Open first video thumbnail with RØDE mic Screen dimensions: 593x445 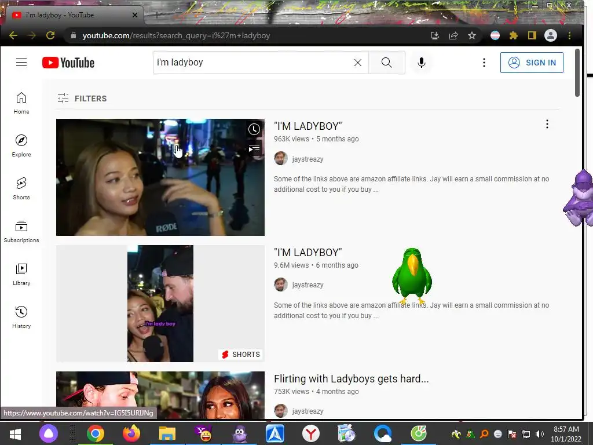point(160,177)
